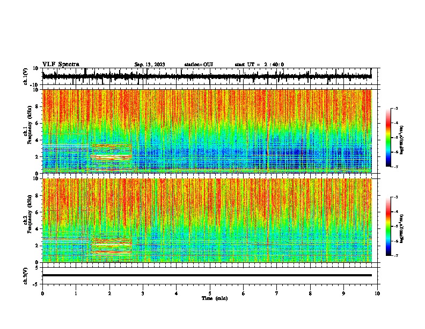Click the date 'Sep. 13, 2023'

click(x=150, y=65)
